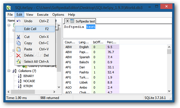Choose Undo from the Edit menu
The width and height of the screenshot is (180, 108).
pyautogui.click(x=35, y=21)
